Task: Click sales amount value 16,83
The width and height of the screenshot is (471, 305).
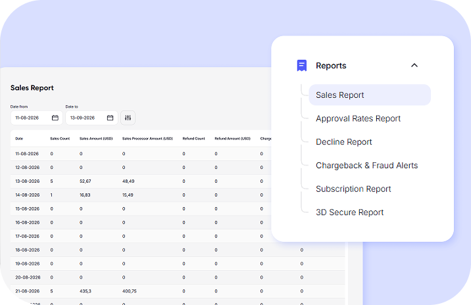Action: [85, 195]
